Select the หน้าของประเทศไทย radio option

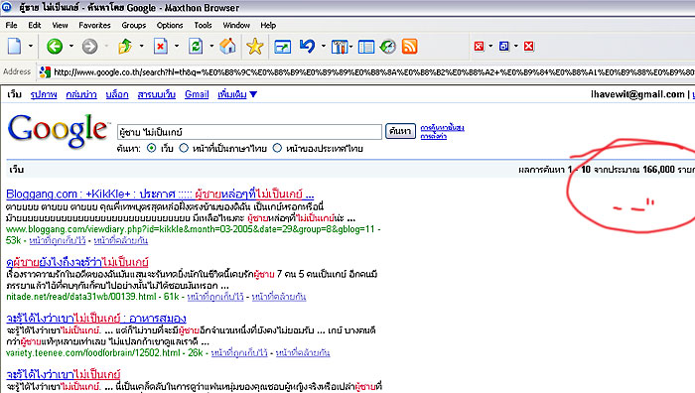[277, 148]
